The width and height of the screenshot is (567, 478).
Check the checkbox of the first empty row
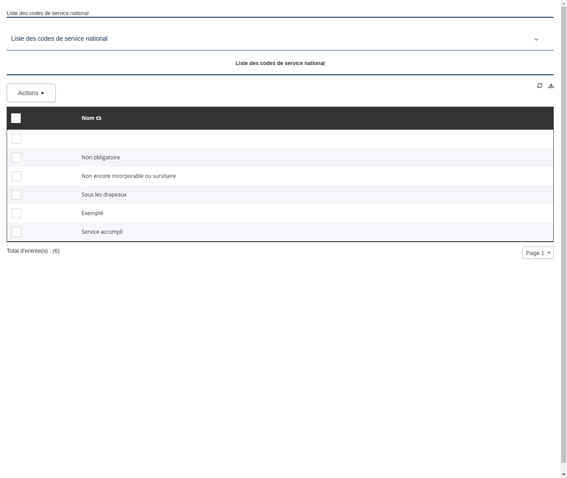coord(16,139)
